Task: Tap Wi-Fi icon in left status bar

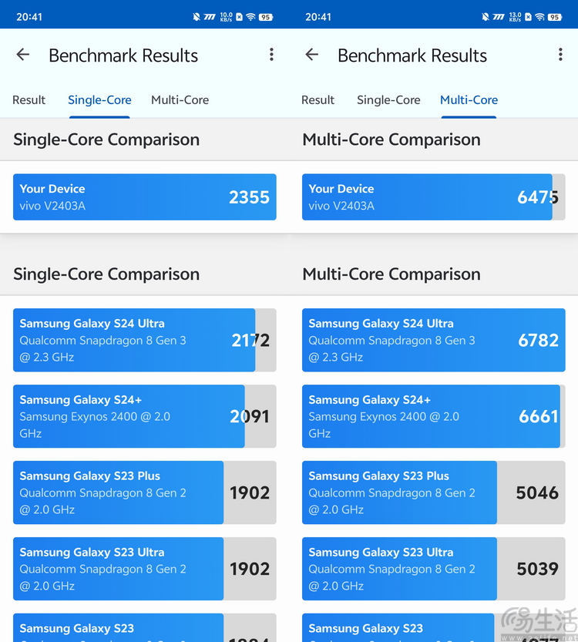Action: [251, 17]
